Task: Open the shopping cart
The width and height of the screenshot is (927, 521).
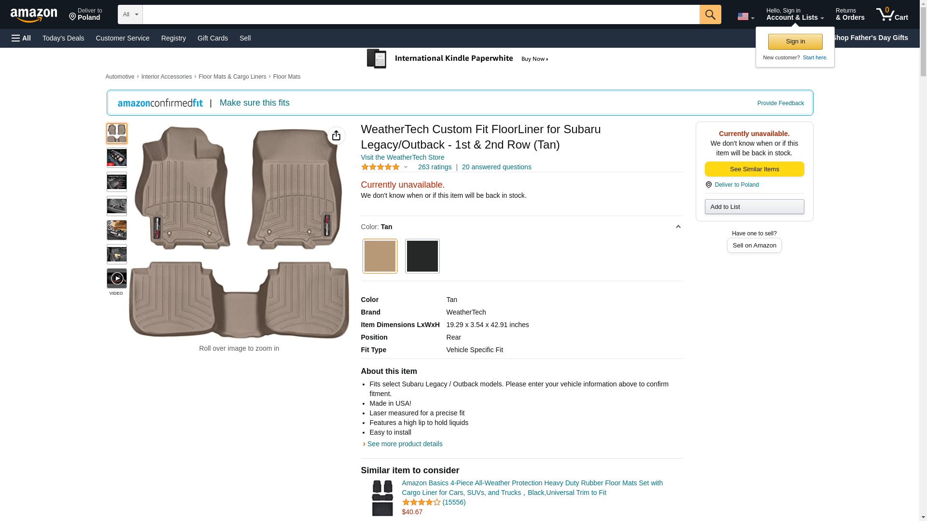Action: pyautogui.click(x=892, y=14)
